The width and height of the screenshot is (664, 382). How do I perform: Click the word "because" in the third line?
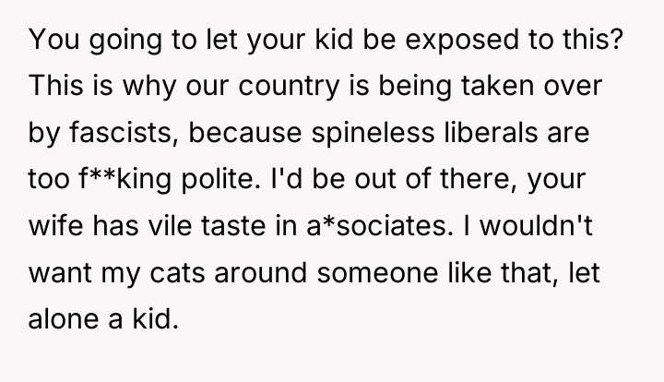click(244, 132)
